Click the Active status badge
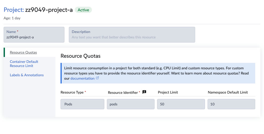The height and width of the screenshot is (134, 264). pyautogui.click(x=83, y=10)
